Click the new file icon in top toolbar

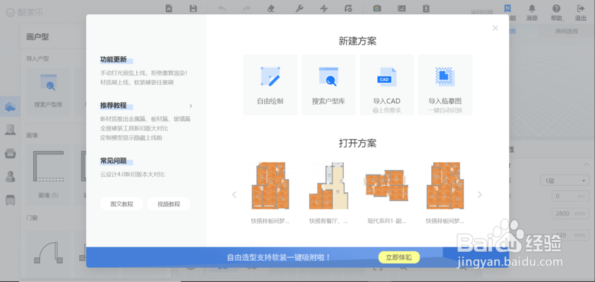point(169,8)
